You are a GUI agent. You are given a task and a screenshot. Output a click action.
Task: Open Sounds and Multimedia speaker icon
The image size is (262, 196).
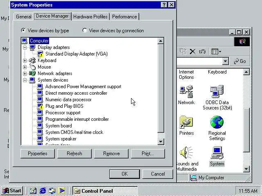186,152
